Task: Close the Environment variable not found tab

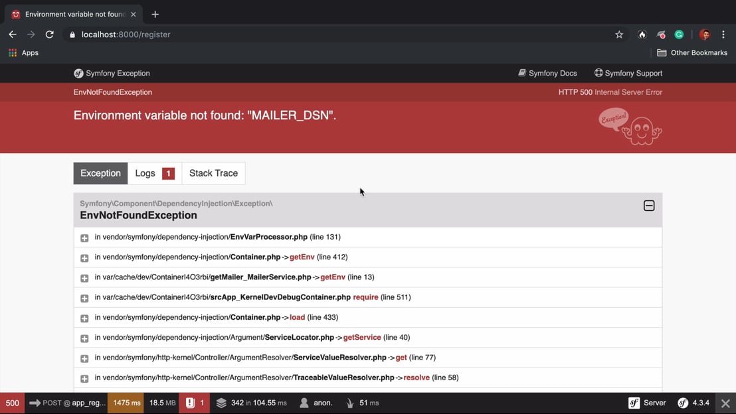Action: click(134, 14)
